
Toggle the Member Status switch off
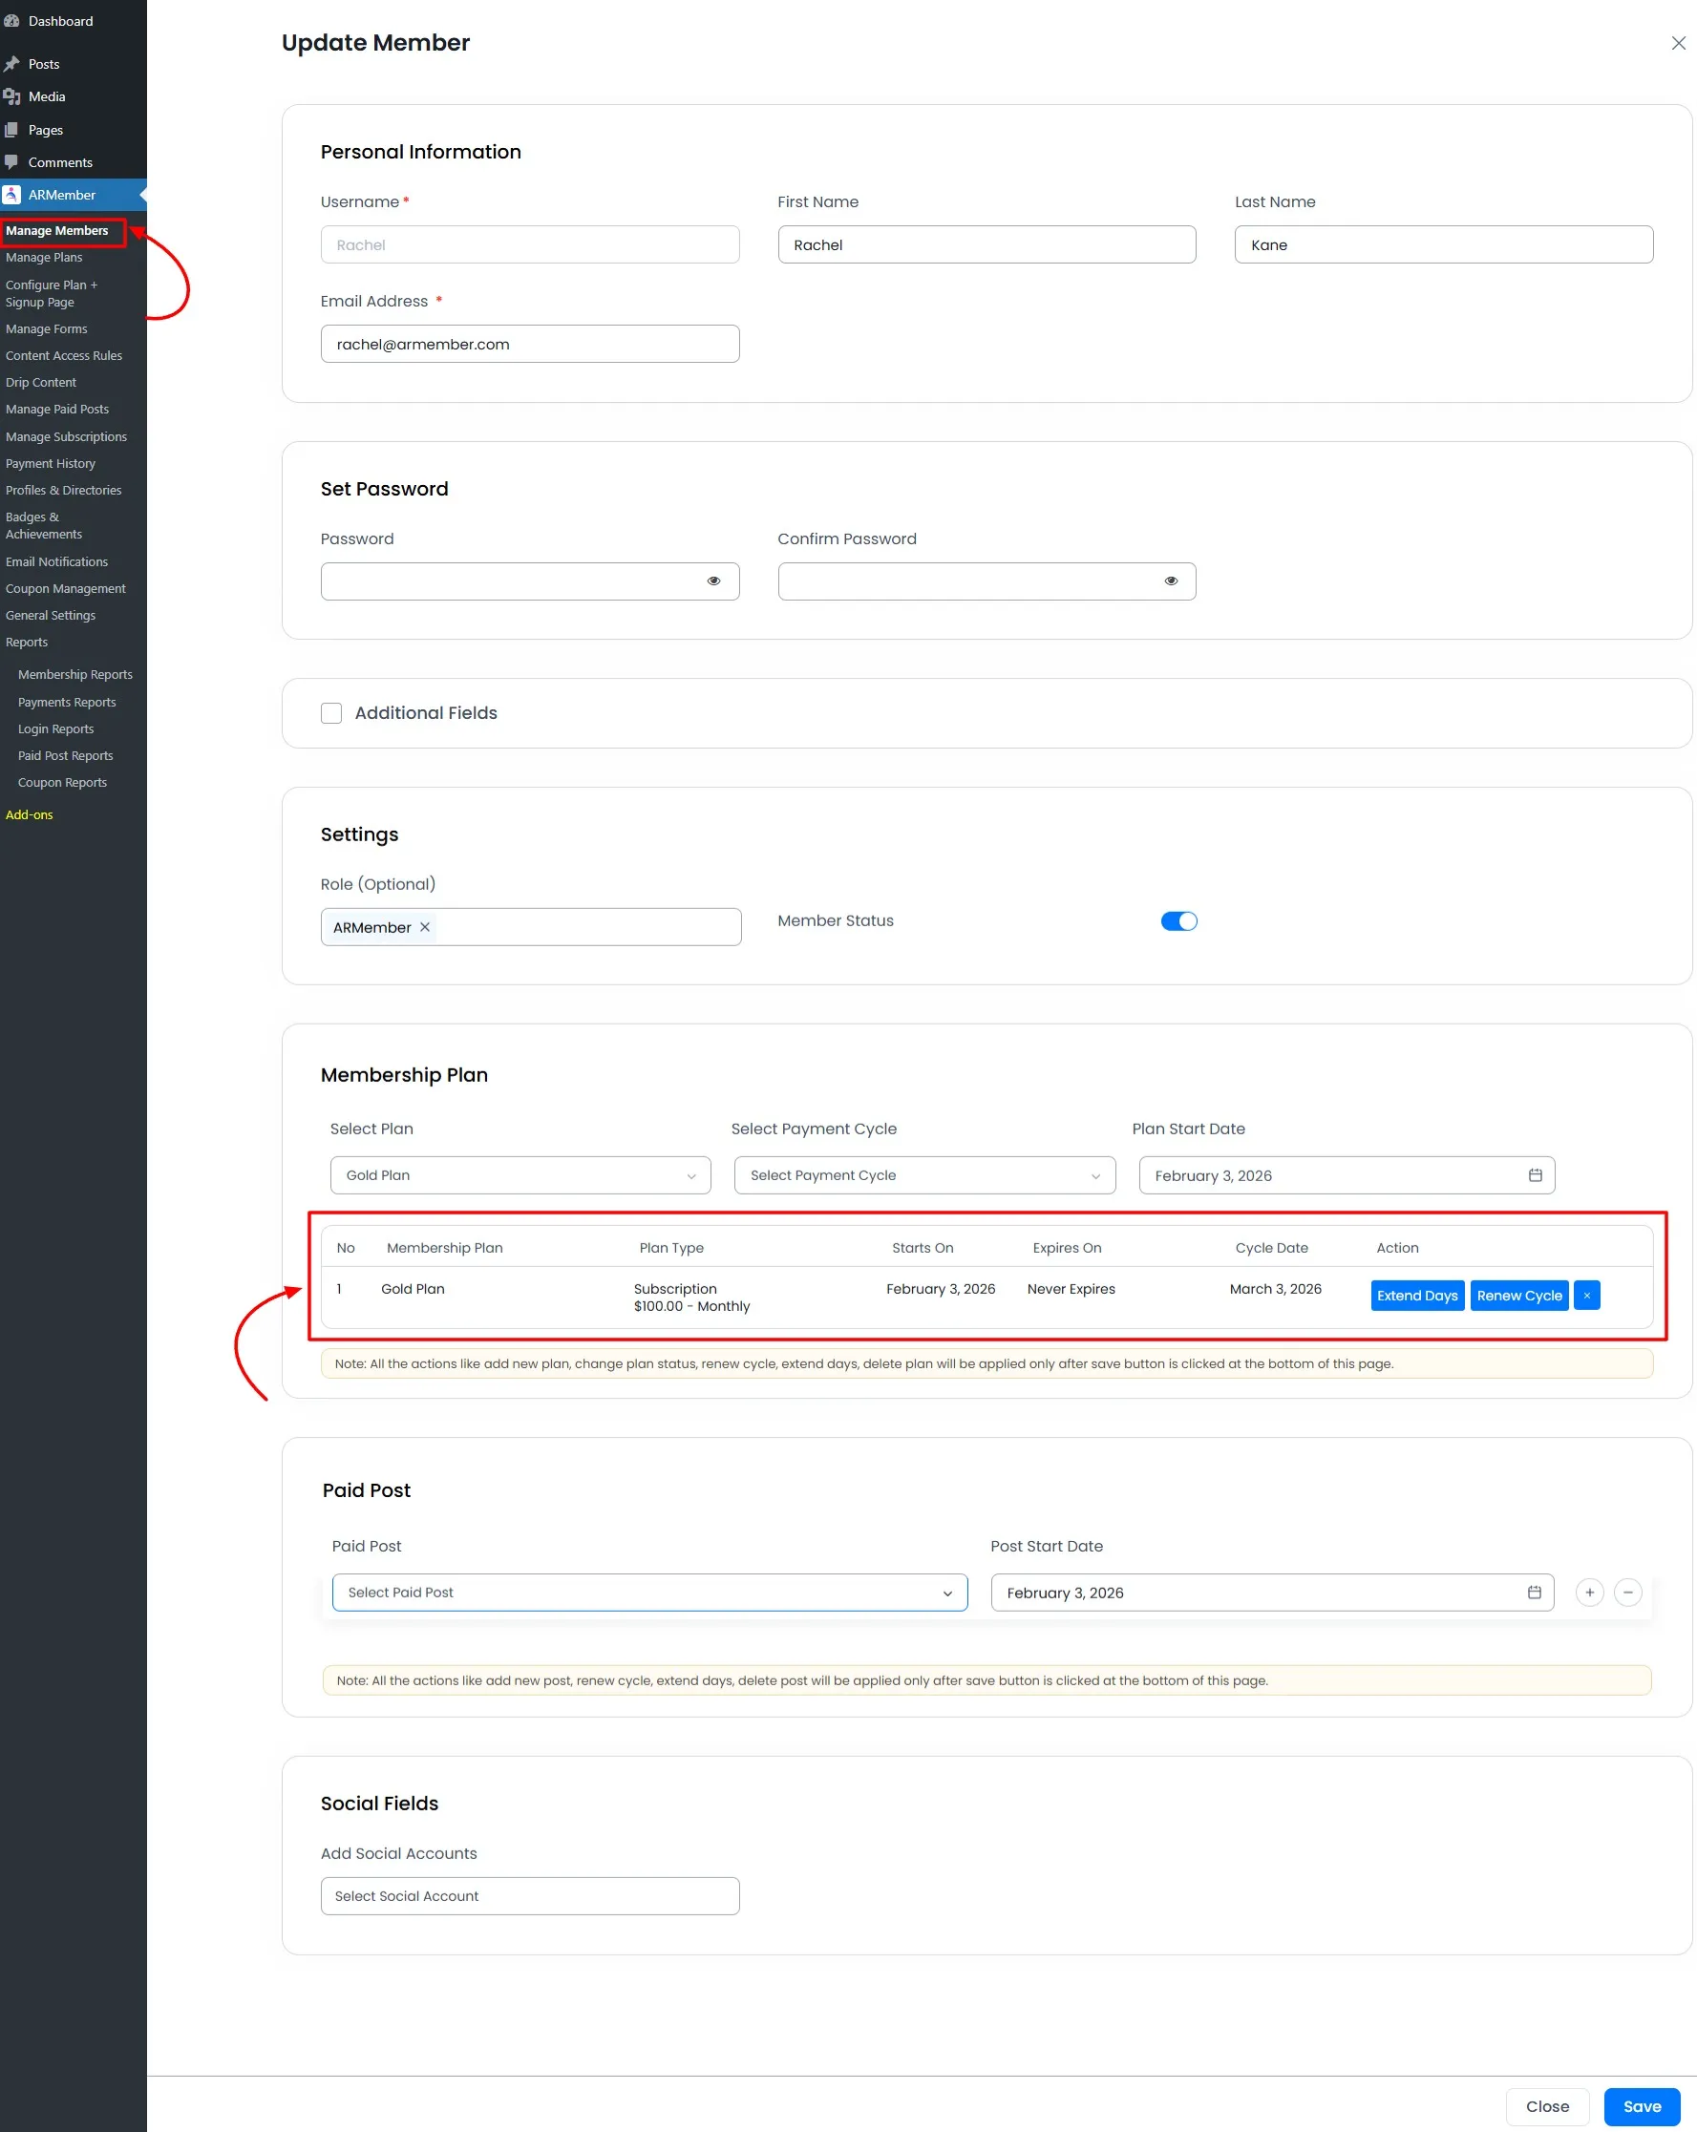tap(1177, 920)
